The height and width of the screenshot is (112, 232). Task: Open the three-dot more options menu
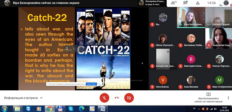[x=228, y=98]
